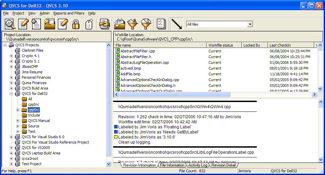This screenshot has width=325, height=175.
Task: Click the funnel-with-diamond filter toolbar icon
Action: tap(146, 24)
